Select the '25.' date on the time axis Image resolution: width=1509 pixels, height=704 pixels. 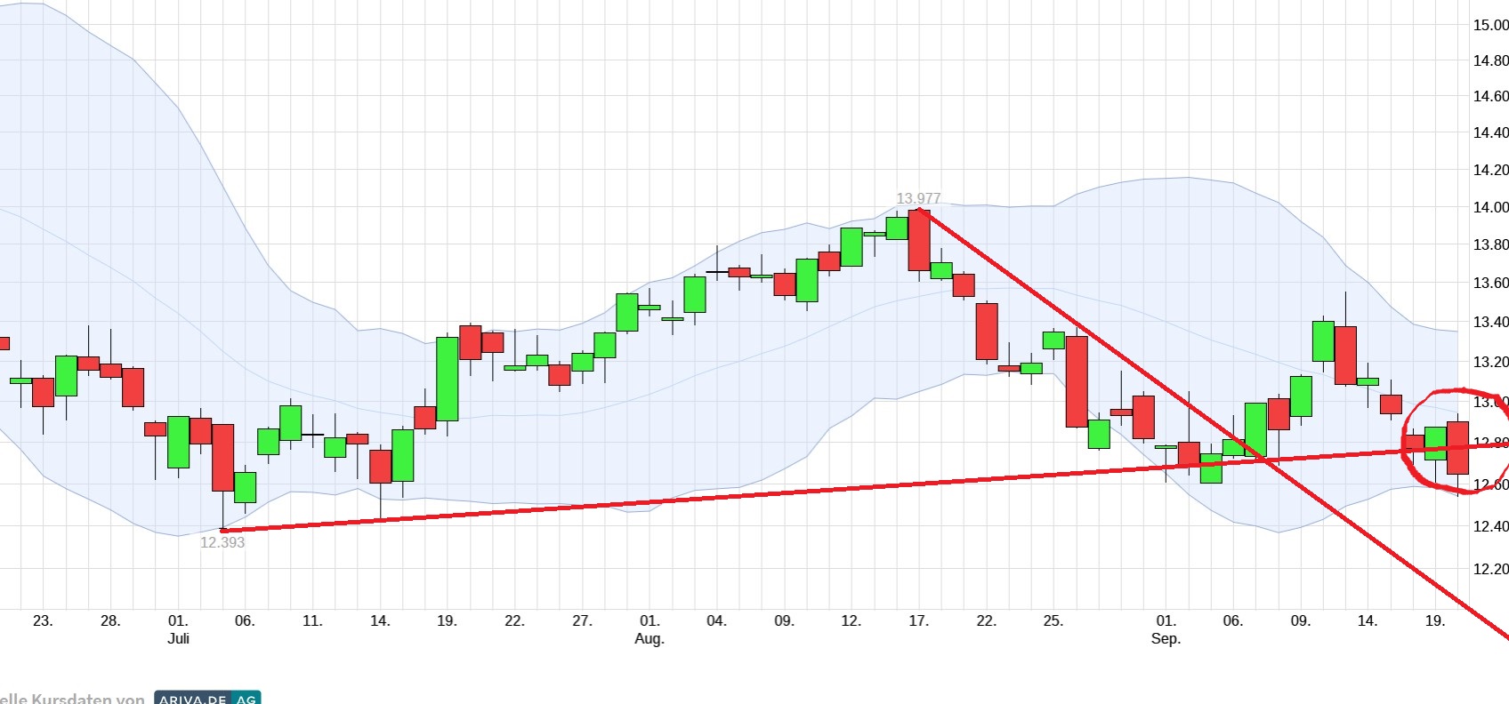click(1053, 620)
